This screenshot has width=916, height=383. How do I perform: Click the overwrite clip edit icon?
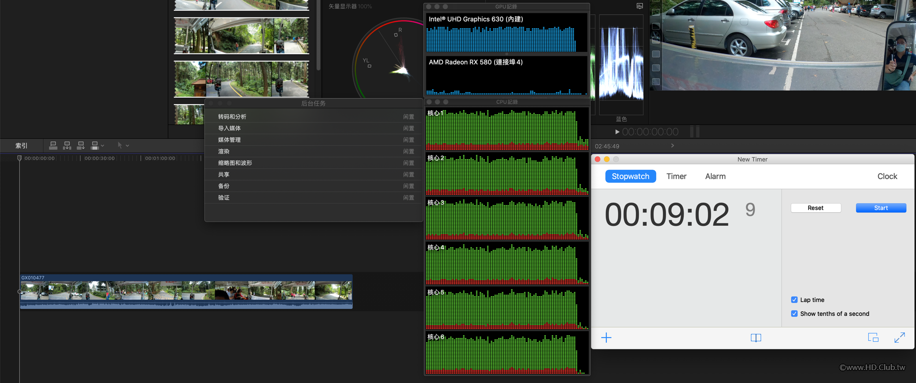point(95,145)
